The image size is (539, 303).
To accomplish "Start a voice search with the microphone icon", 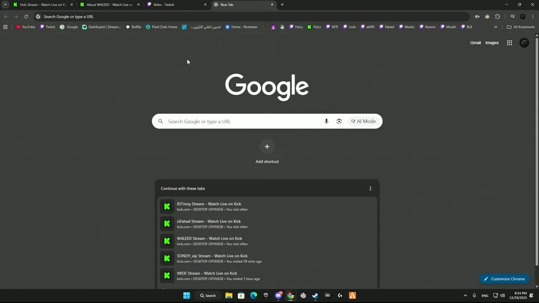I will (x=326, y=121).
